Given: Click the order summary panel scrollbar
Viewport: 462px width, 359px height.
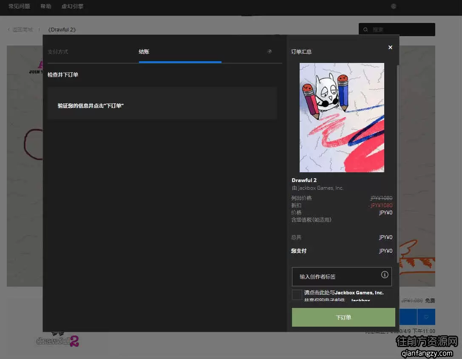Looking at the screenshot, I should 398,164.
